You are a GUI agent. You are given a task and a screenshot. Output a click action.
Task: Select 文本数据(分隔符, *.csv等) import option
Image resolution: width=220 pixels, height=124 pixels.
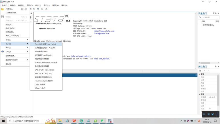(46, 48)
